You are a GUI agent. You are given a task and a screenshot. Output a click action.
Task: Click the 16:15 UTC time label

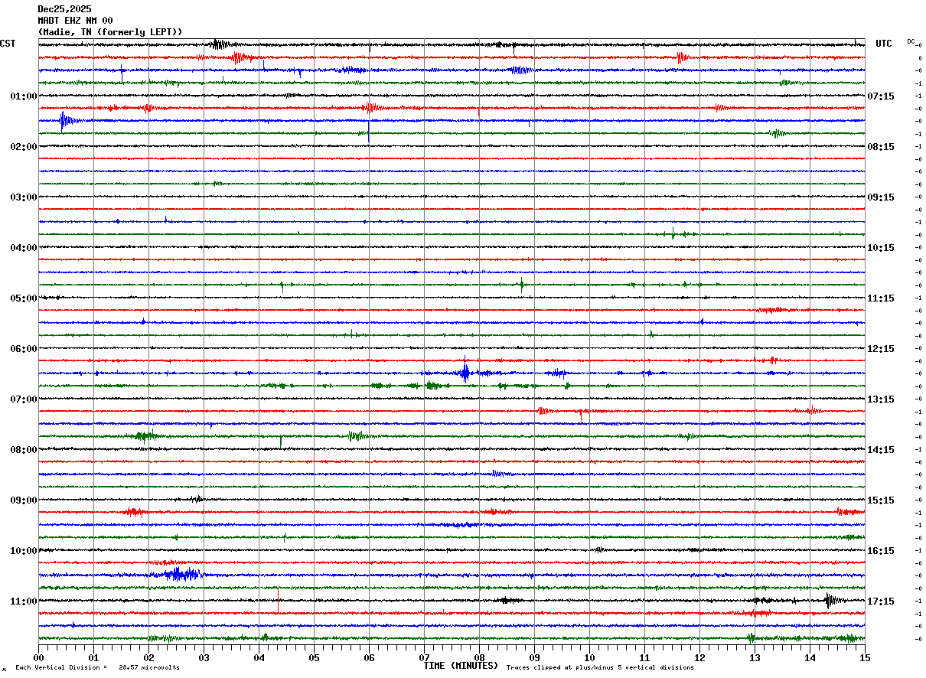click(x=882, y=551)
